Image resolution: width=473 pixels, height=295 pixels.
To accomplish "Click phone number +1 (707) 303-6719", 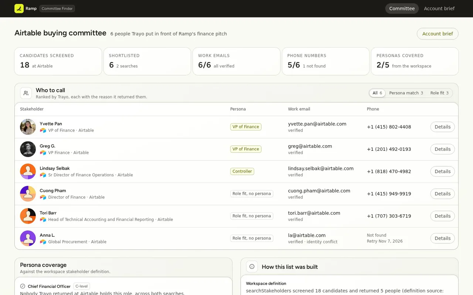I will 389,216.
